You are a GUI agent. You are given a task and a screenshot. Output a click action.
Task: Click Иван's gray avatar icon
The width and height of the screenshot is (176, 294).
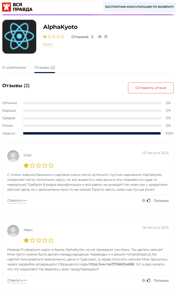point(13,231)
